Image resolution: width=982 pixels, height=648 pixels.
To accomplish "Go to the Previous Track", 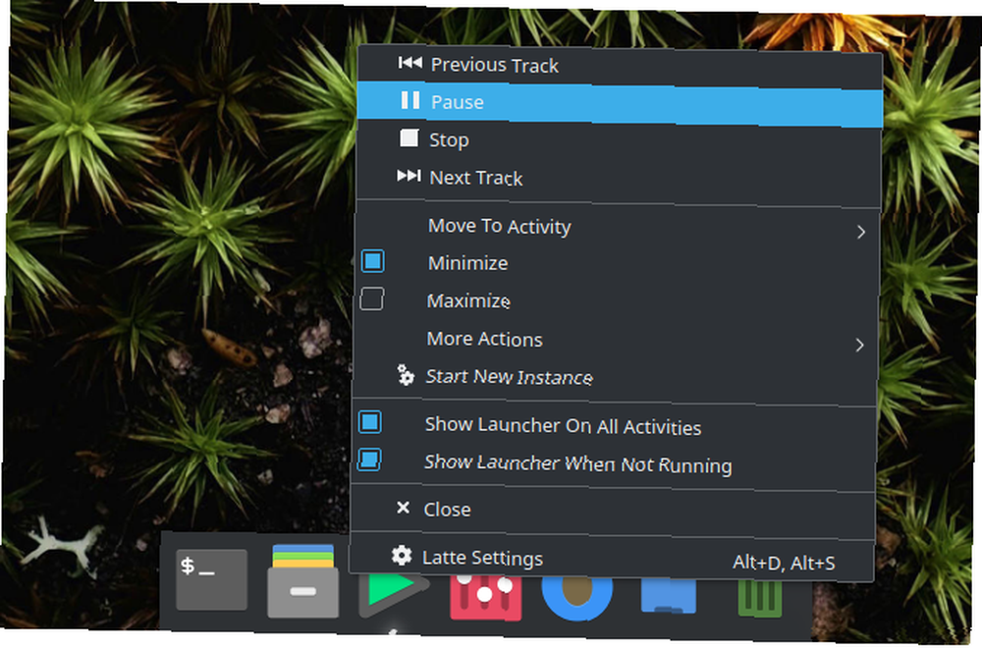I will tap(620, 66).
